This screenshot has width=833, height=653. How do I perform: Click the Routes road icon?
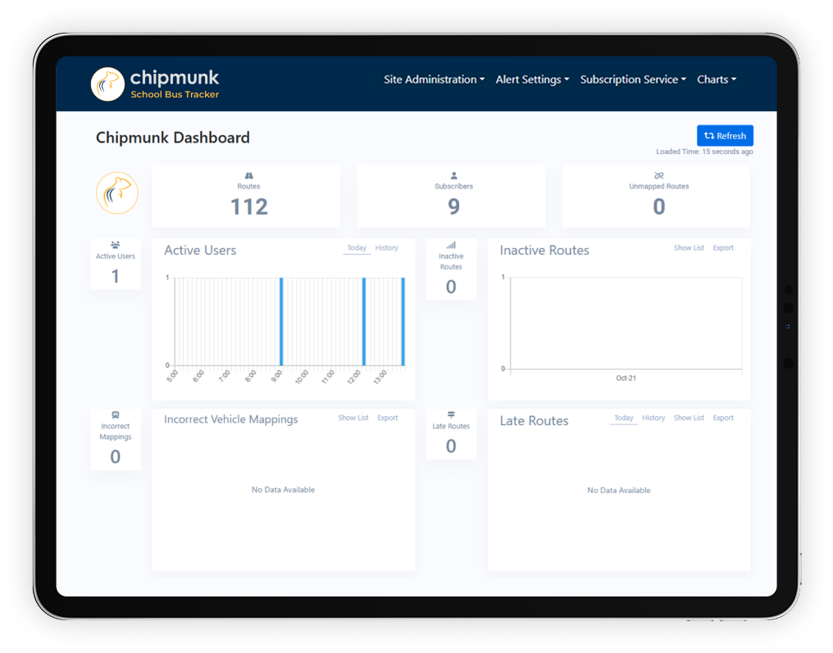tap(248, 175)
